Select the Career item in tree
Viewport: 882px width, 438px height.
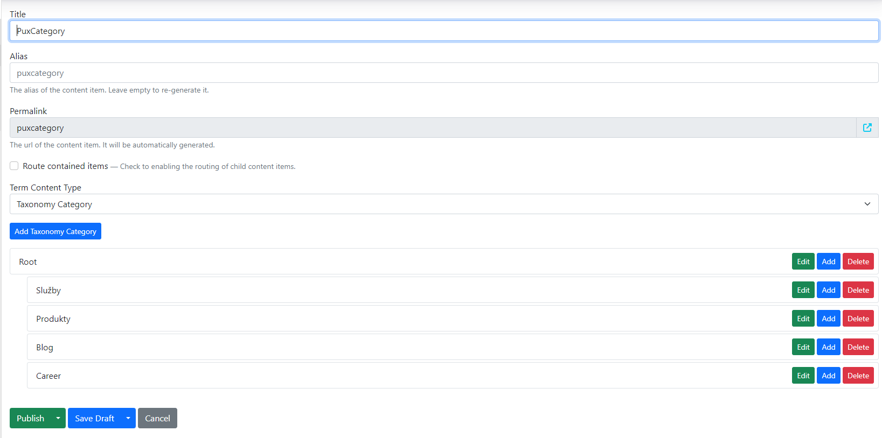(x=48, y=376)
